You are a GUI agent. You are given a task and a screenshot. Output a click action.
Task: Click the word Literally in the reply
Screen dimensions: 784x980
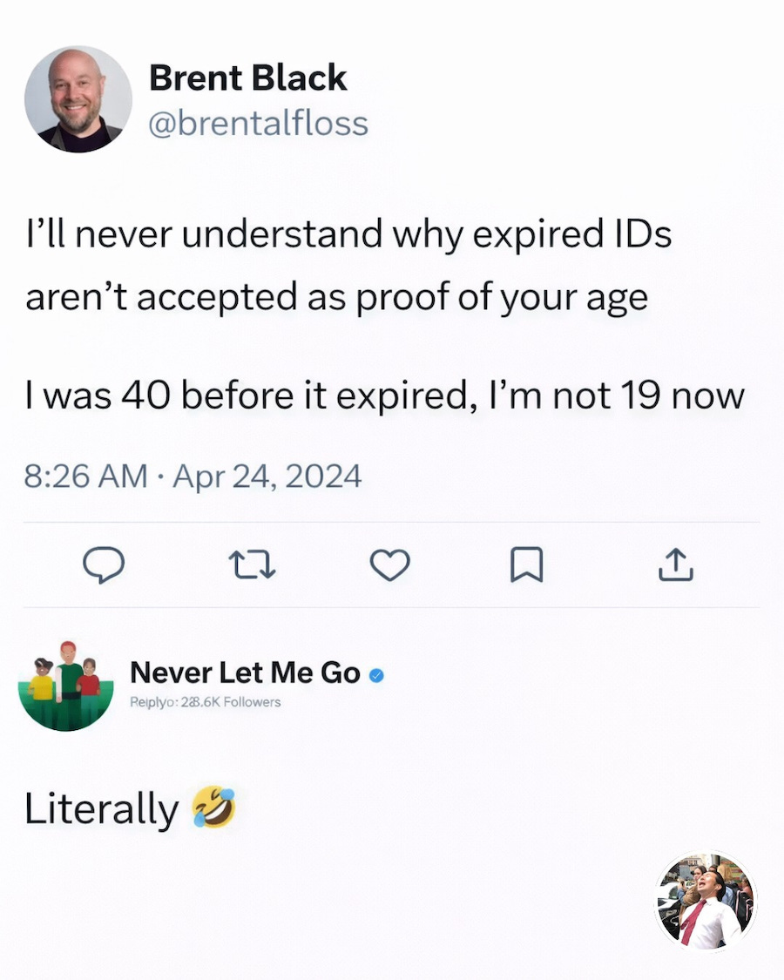[101, 809]
